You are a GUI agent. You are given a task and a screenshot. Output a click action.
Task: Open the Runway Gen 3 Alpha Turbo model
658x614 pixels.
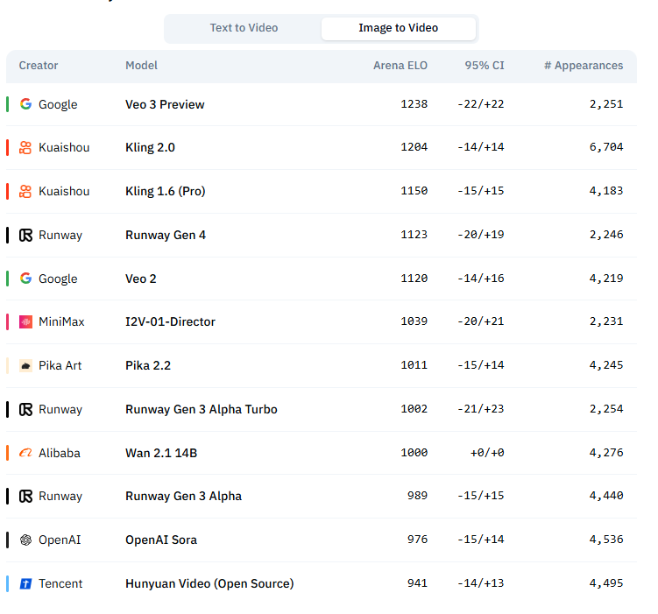202,409
